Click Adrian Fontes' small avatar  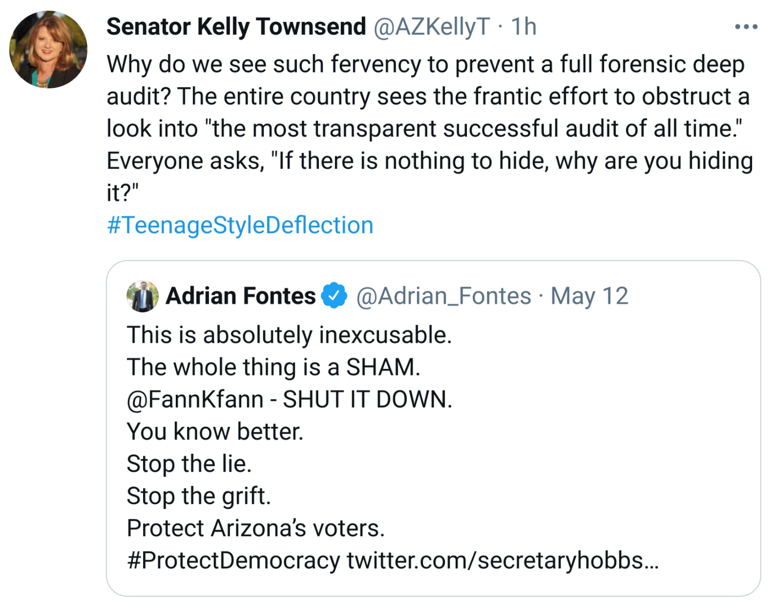click(x=143, y=296)
